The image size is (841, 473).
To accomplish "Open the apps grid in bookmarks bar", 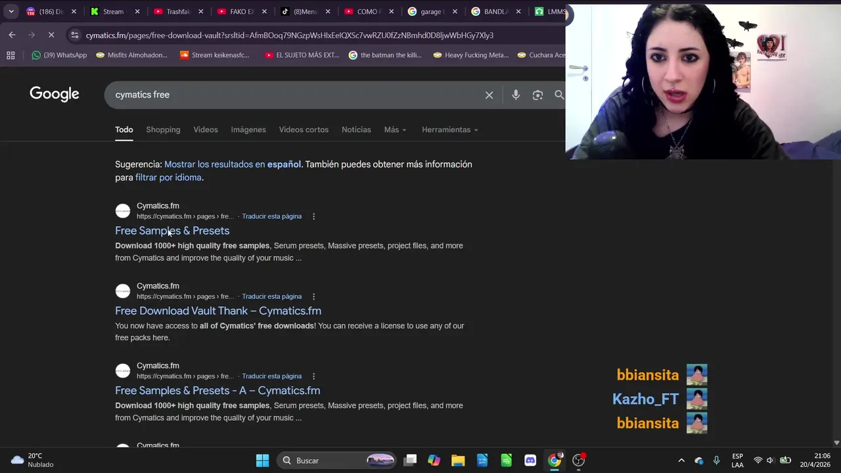I will (x=11, y=55).
